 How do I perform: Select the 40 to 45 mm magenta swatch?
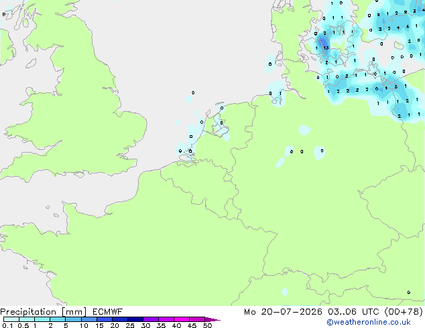(x=182, y=319)
